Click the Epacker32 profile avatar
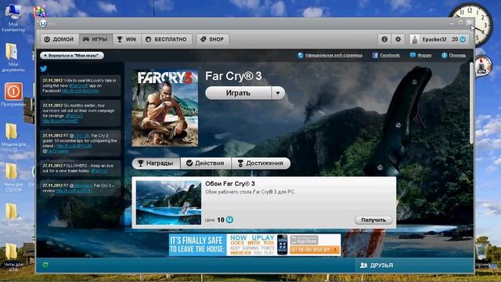This screenshot has height=282, width=501. point(415,40)
